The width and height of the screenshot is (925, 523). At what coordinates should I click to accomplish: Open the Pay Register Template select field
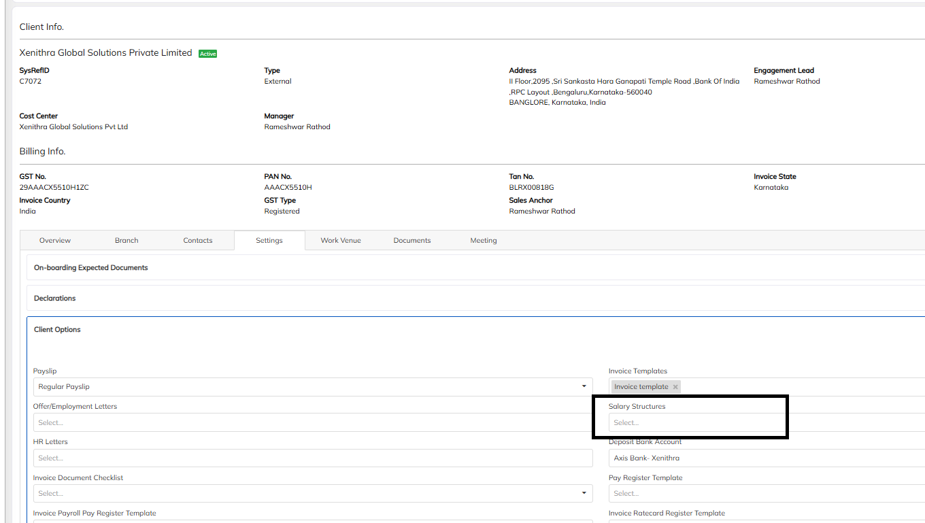coord(762,494)
